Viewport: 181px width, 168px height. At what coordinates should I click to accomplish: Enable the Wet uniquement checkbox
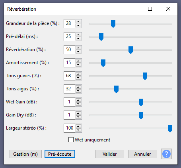pos(71,140)
